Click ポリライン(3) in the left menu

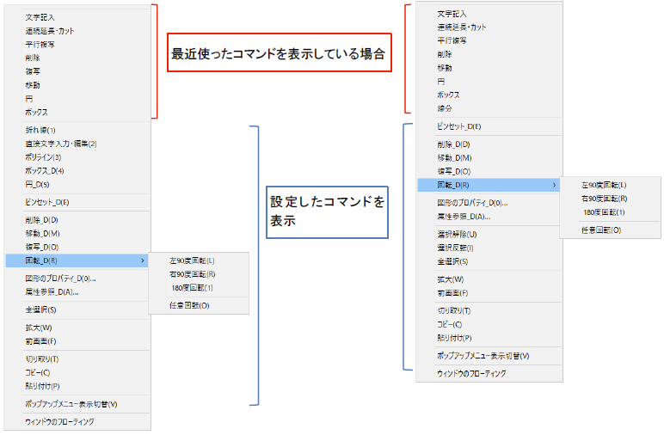tap(44, 157)
